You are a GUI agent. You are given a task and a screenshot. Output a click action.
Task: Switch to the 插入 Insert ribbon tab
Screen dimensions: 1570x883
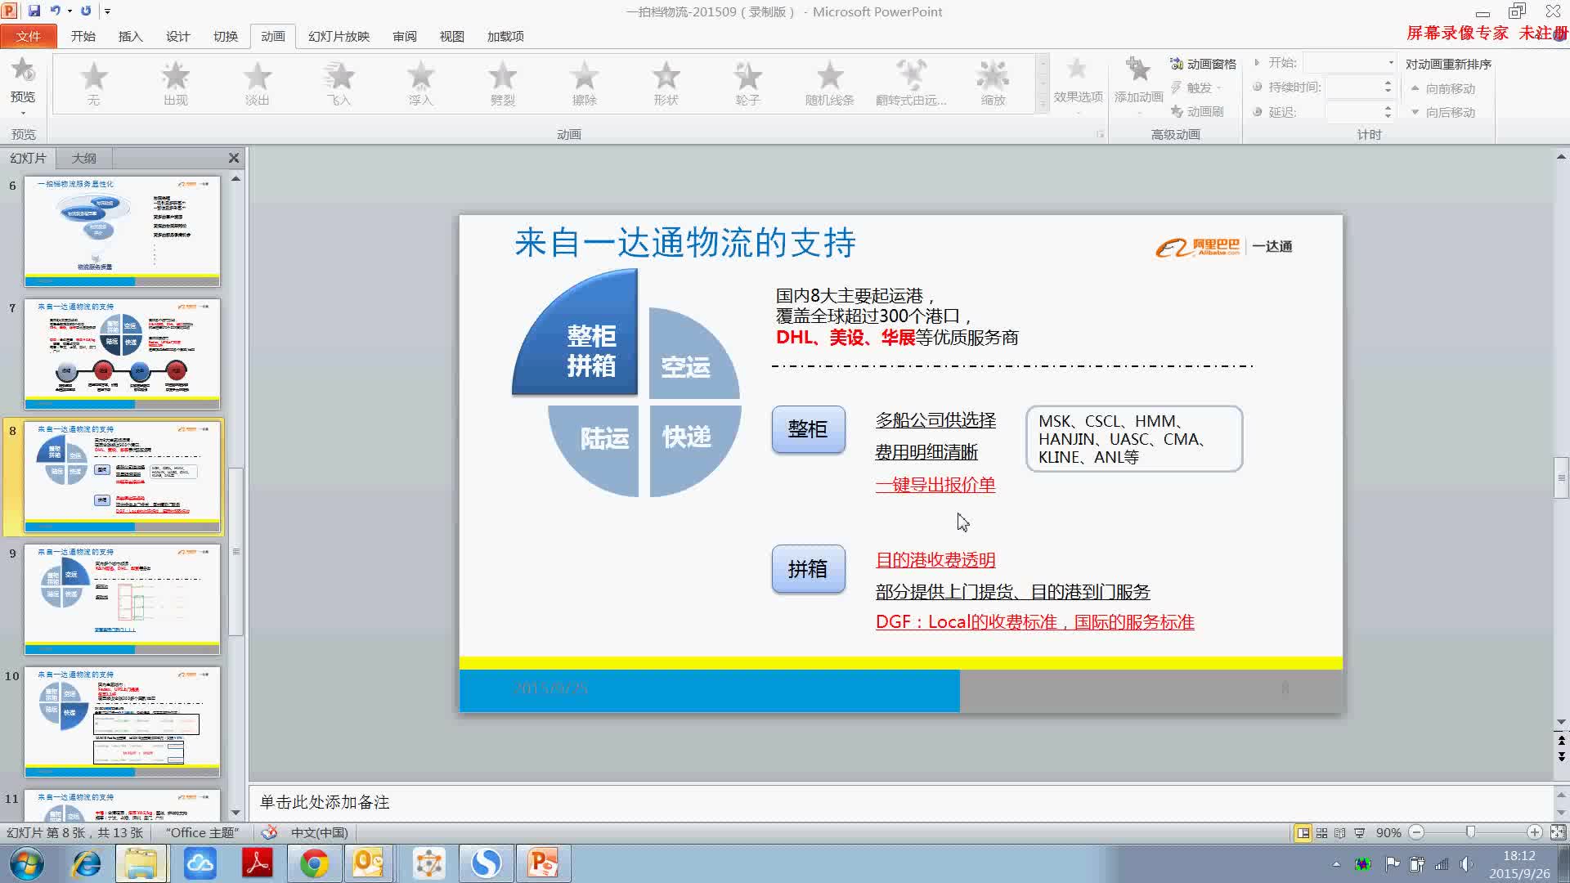tap(130, 36)
